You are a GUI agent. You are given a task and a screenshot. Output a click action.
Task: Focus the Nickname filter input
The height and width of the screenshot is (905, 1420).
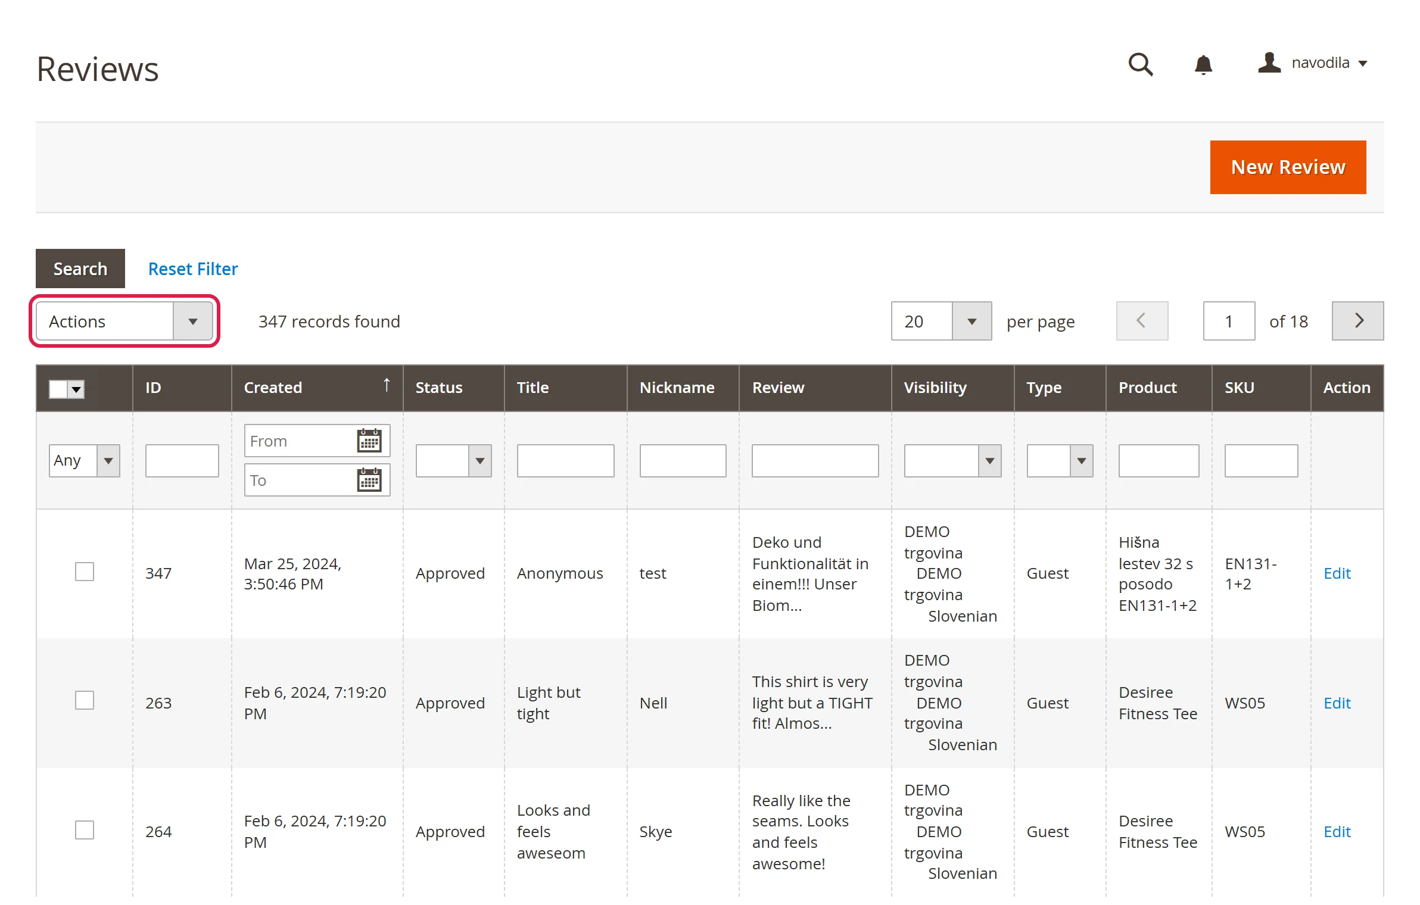(683, 460)
